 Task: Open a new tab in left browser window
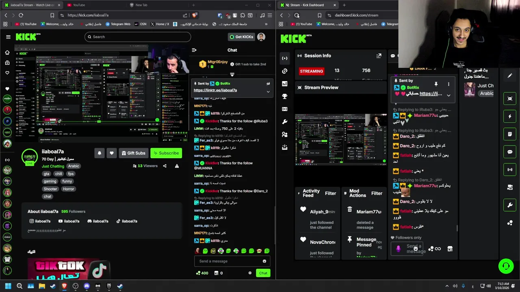[x=193, y=5]
